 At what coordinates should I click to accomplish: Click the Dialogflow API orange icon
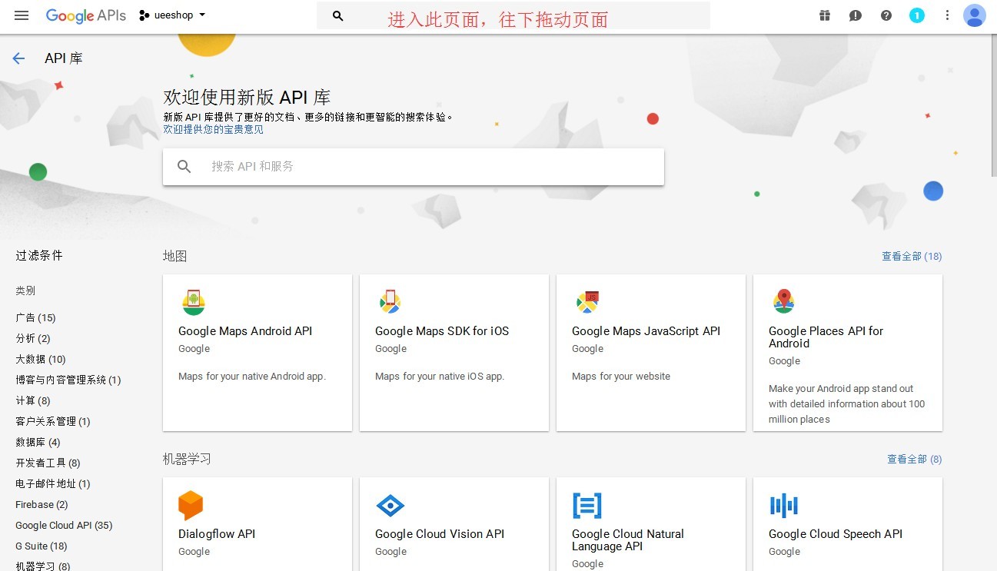tap(191, 505)
